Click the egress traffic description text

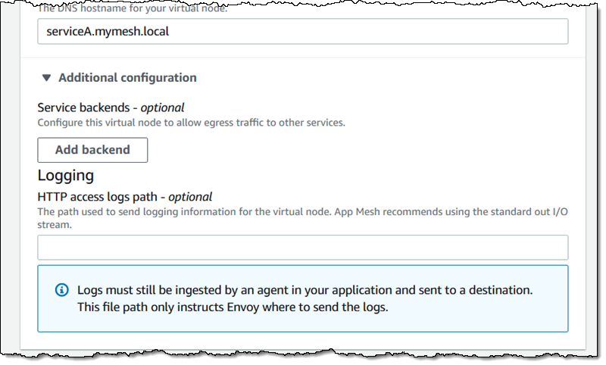(x=191, y=122)
